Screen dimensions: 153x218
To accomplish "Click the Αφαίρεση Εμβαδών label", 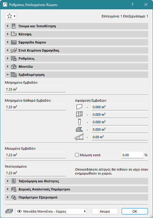I will click(x=91, y=100).
